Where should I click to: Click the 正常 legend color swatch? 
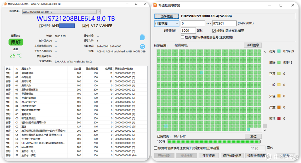coord(279,74)
